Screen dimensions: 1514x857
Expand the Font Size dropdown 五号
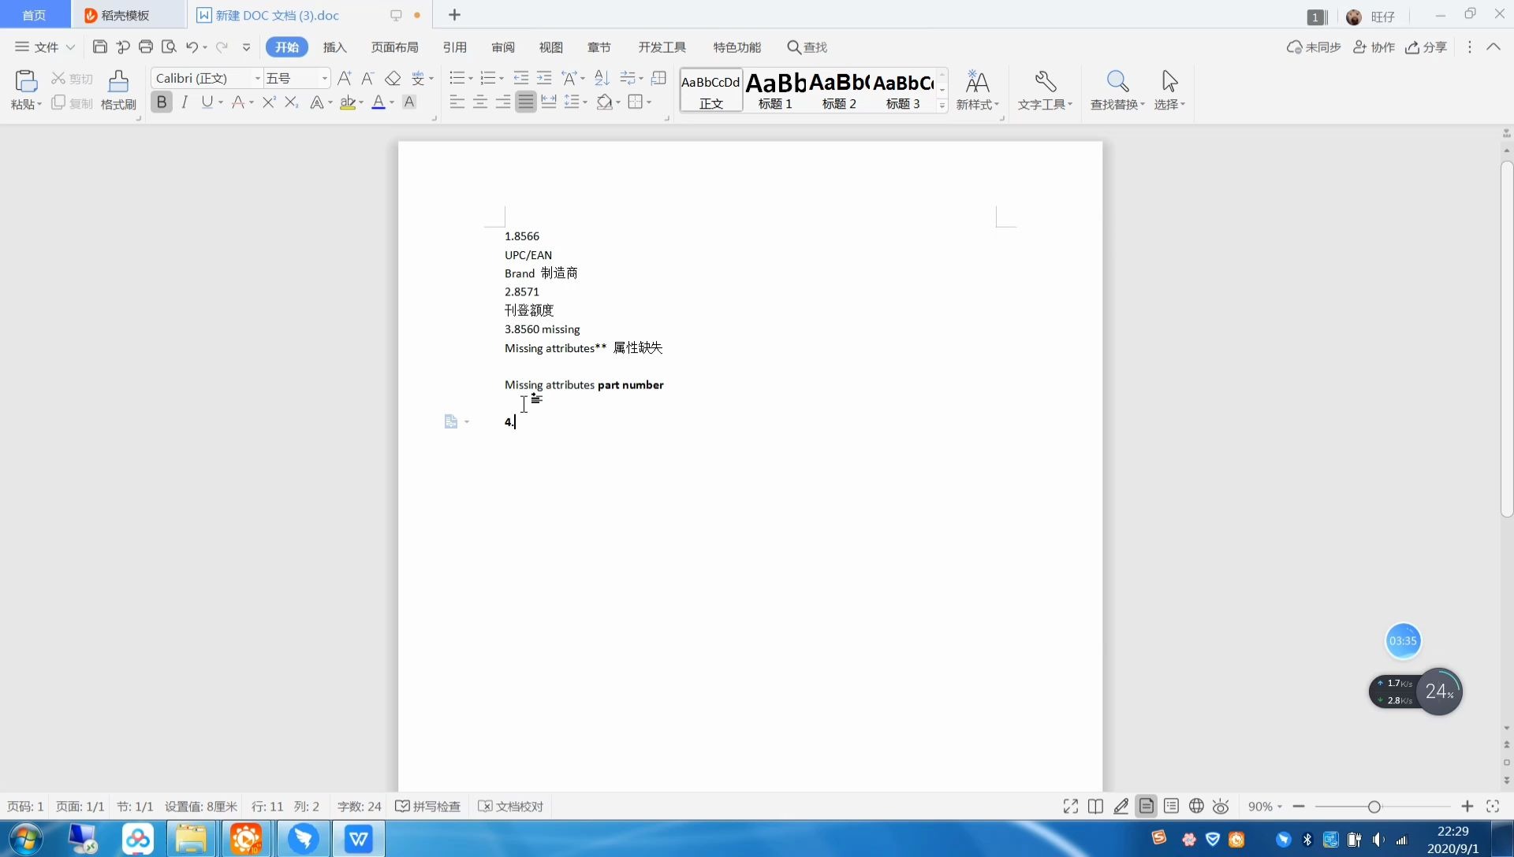[323, 78]
